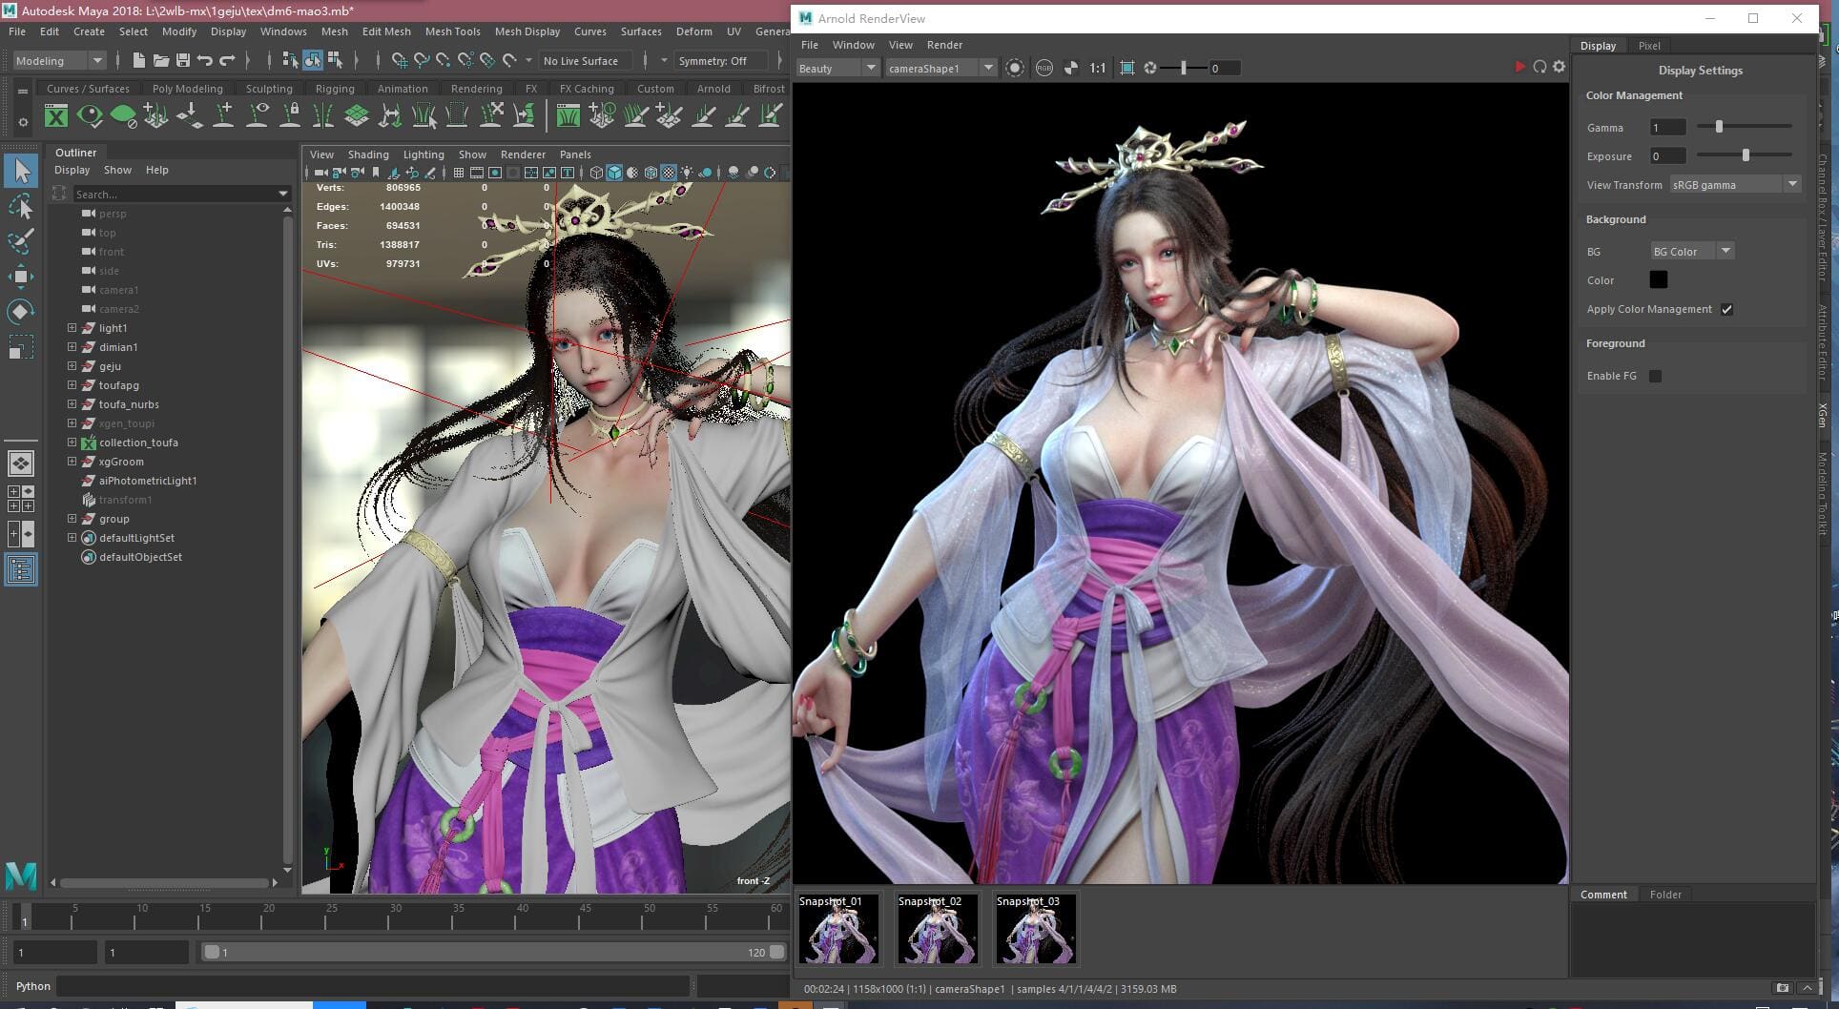This screenshot has width=1839, height=1009.
Task: Open the Render menu in Arnold RenderView
Action: point(944,45)
